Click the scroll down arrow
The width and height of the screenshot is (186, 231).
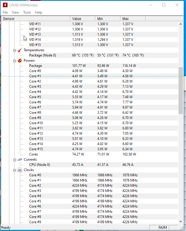tap(181, 221)
